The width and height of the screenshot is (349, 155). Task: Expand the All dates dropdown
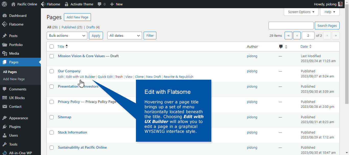pyautogui.click(x=125, y=35)
